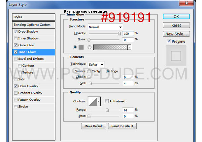Focus the Opacity value field
Screen dimensions: 202x142
pos(128,34)
